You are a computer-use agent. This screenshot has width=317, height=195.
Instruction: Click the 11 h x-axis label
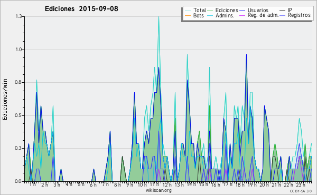coord(154,184)
